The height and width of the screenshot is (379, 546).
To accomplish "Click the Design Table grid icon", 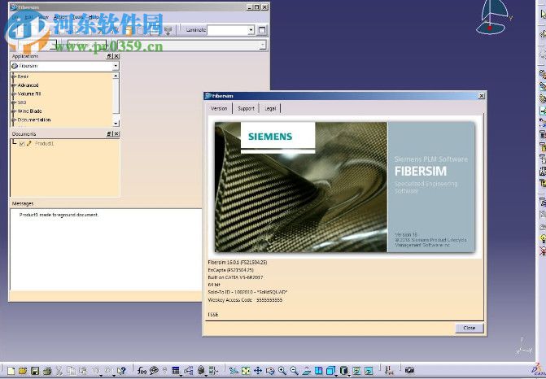I will click(176, 371).
